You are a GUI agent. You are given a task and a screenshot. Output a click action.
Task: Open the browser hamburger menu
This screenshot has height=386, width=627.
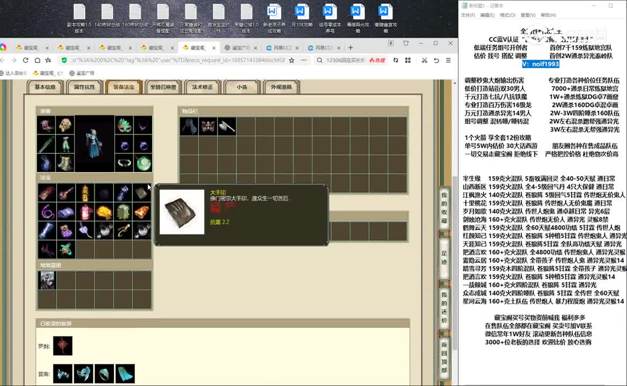point(448,60)
